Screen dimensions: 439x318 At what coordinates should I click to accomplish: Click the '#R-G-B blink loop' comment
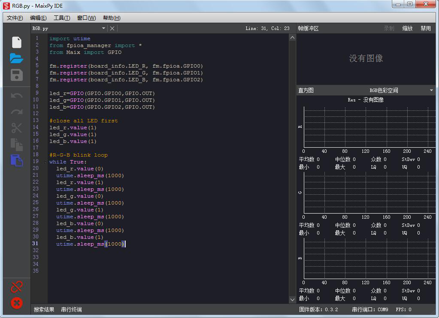(79, 155)
